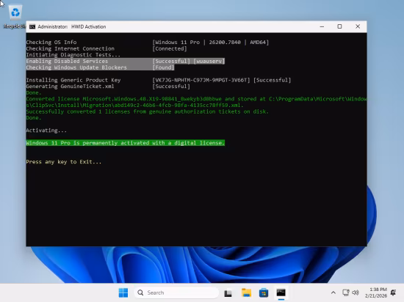Screen dimensions: 404x302
Task: Click the 'Press any key to Exit...' line
Action: [64, 162]
